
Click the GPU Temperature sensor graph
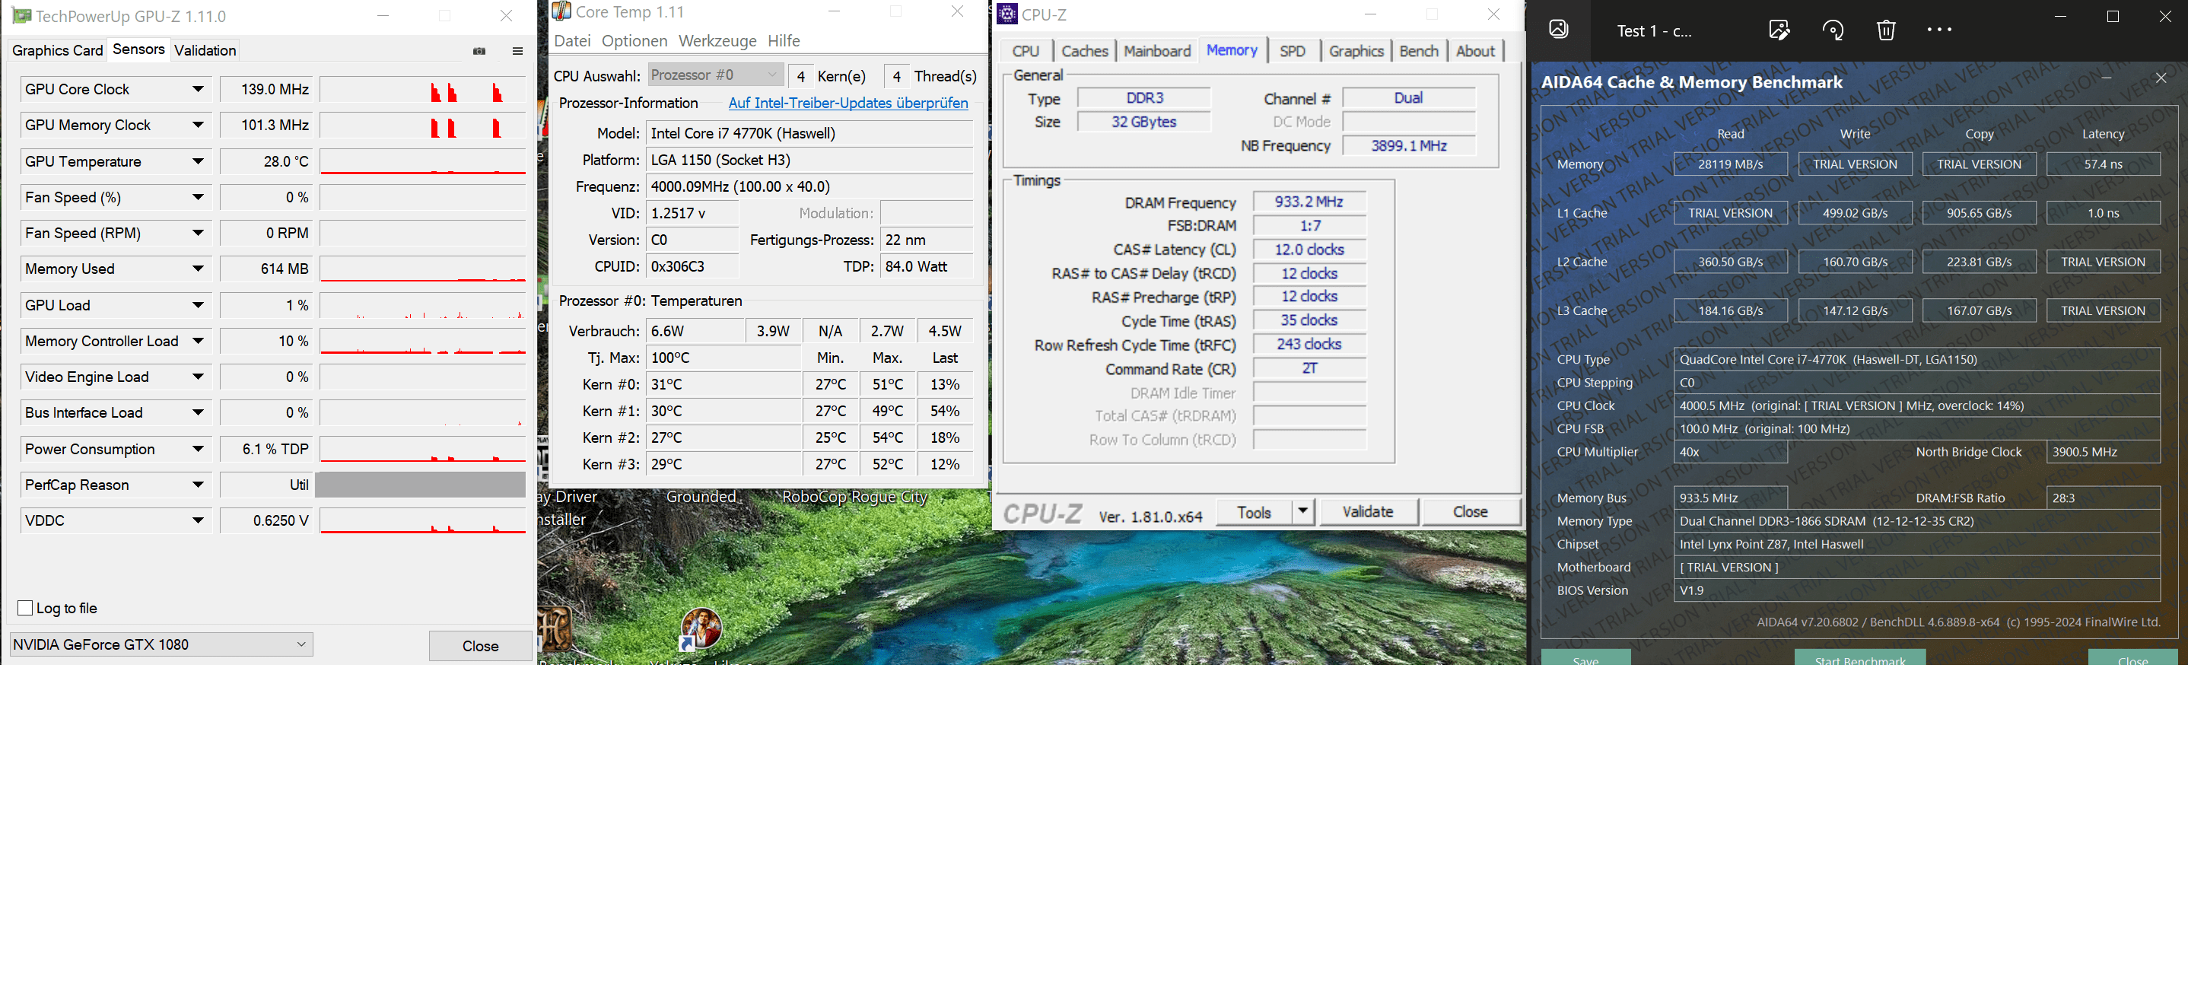422,161
